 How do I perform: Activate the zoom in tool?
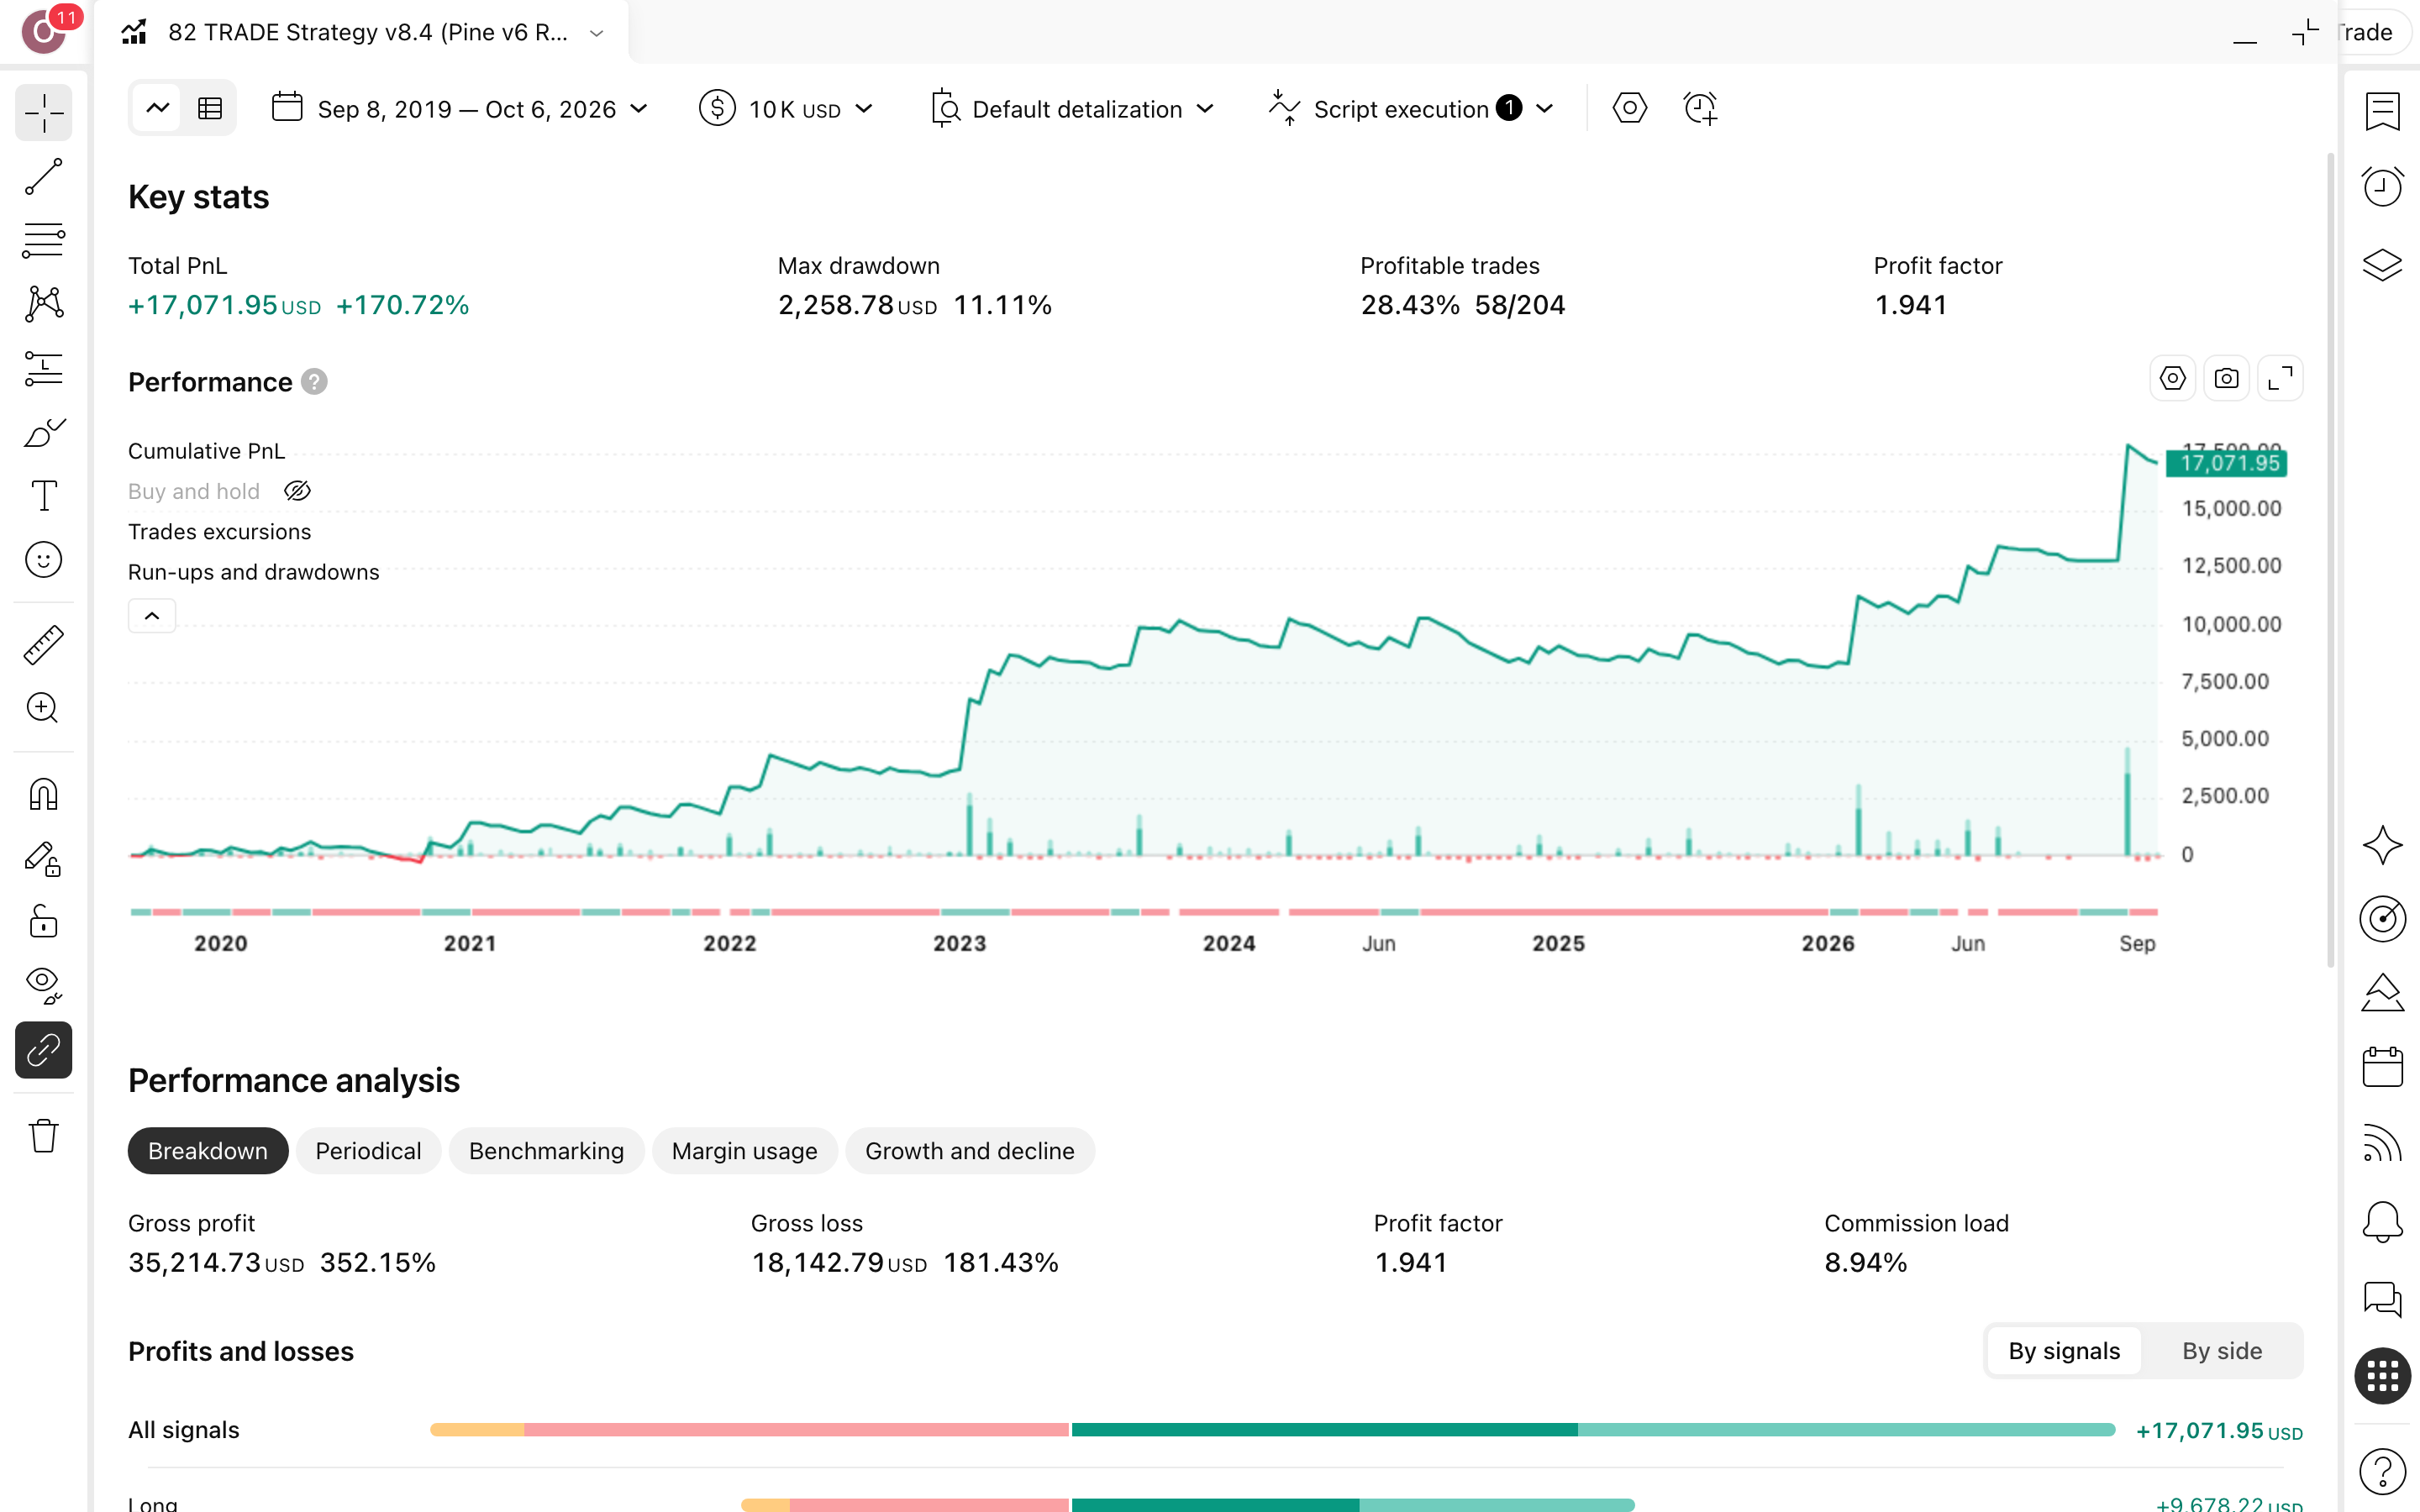point(44,708)
